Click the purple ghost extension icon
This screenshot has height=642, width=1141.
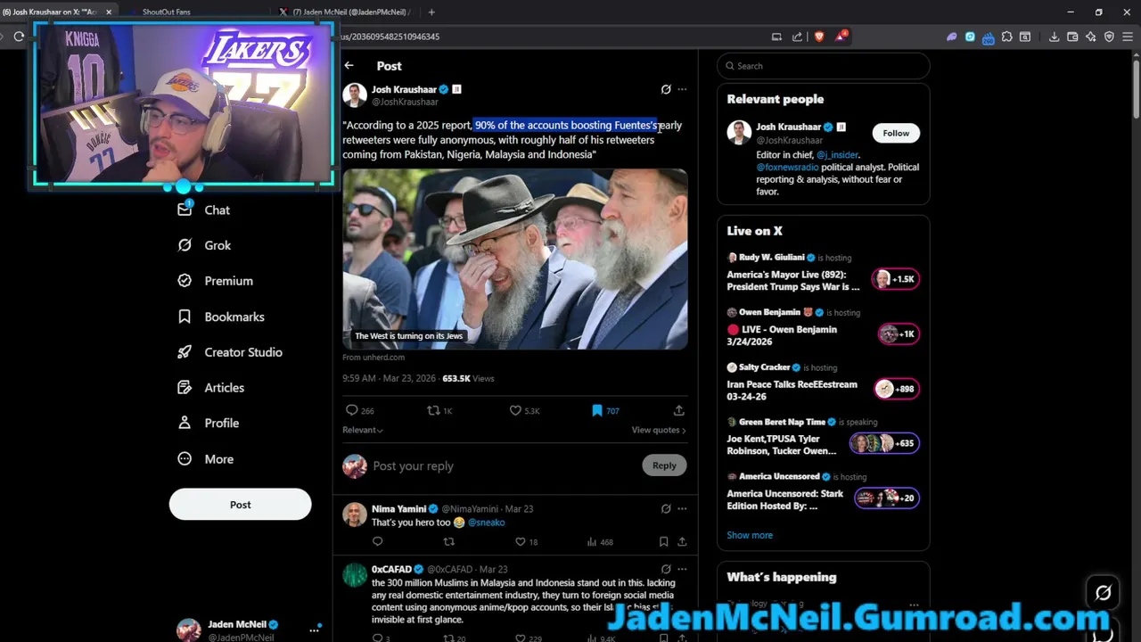pyautogui.click(x=951, y=37)
